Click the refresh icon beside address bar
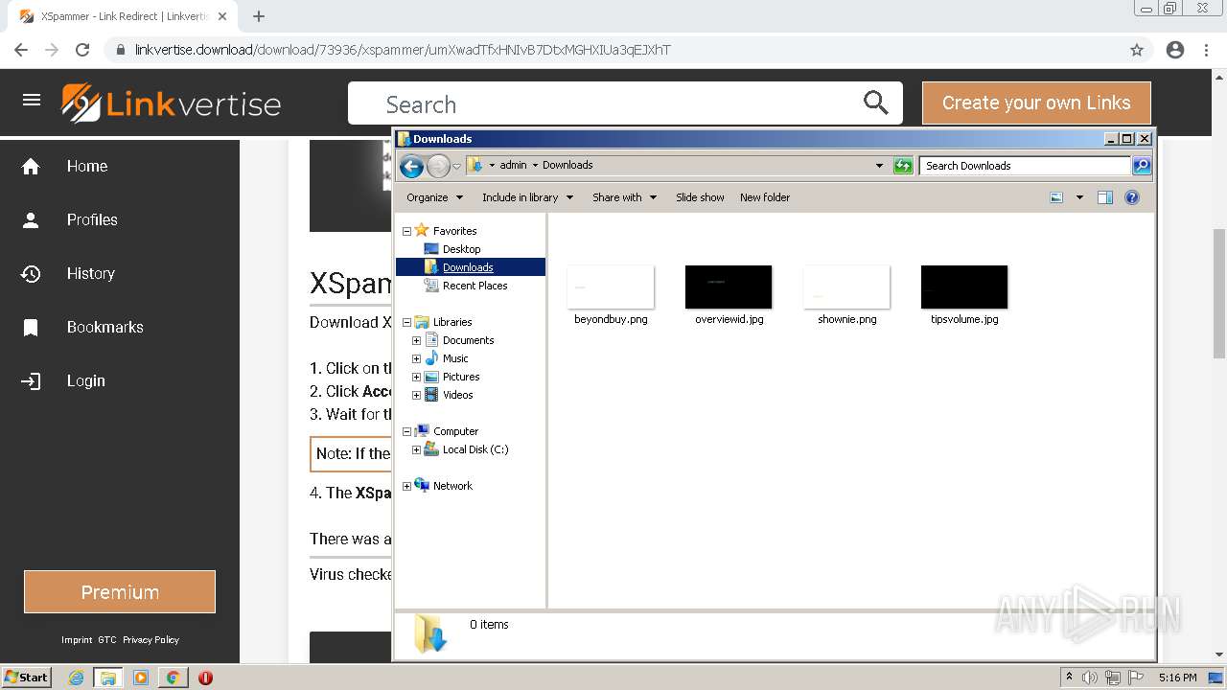Image resolution: width=1227 pixels, height=690 pixels. (903, 166)
